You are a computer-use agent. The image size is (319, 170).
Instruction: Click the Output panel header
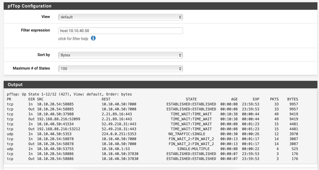pyautogui.click(x=160, y=84)
